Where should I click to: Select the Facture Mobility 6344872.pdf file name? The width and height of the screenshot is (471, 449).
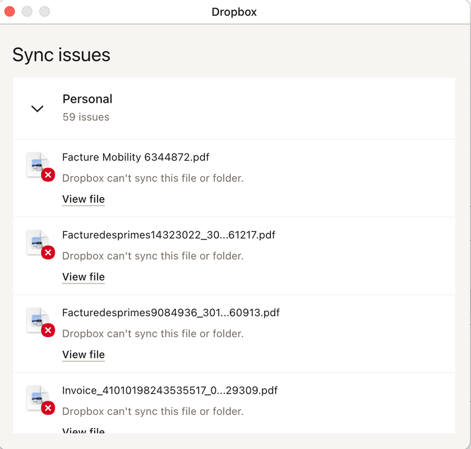(x=135, y=157)
